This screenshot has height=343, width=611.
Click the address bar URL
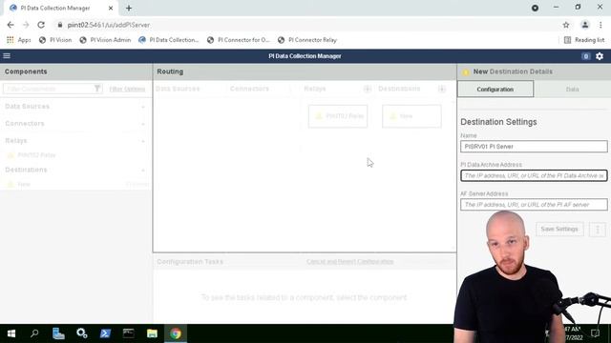[108, 25]
